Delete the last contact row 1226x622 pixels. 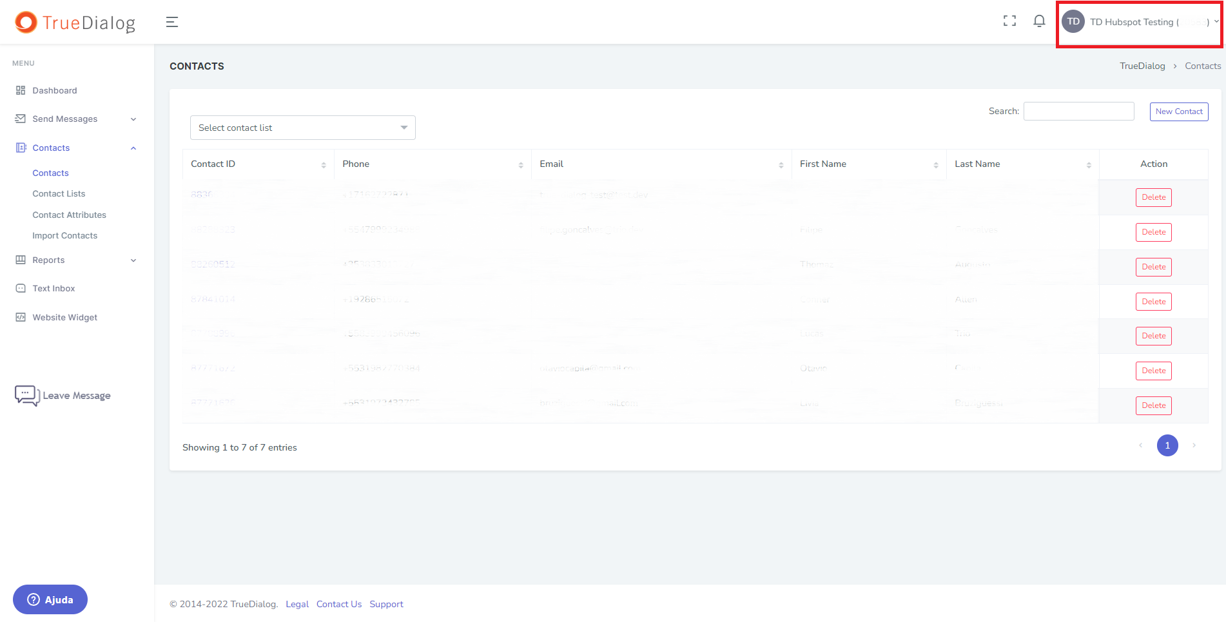click(x=1153, y=405)
